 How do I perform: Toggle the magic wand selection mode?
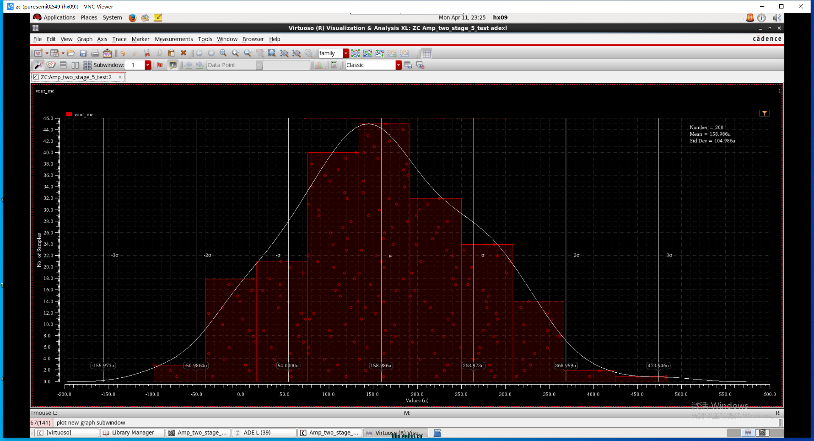(39, 65)
